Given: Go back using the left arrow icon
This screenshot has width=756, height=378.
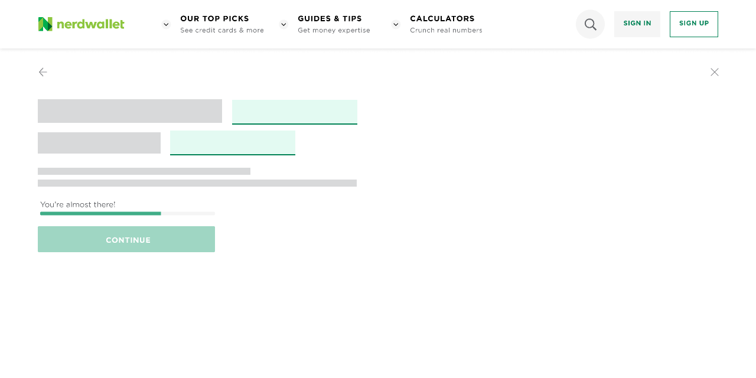Looking at the screenshot, I should [x=43, y=72].
